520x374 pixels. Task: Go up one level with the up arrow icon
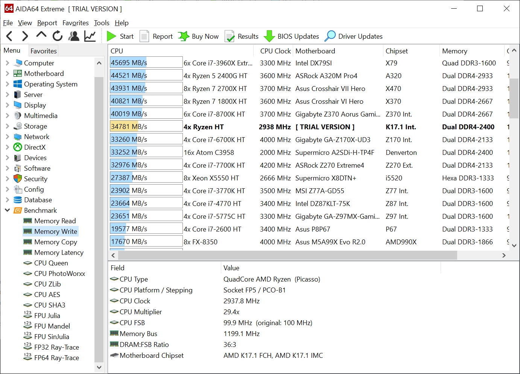tap(41, 35)
